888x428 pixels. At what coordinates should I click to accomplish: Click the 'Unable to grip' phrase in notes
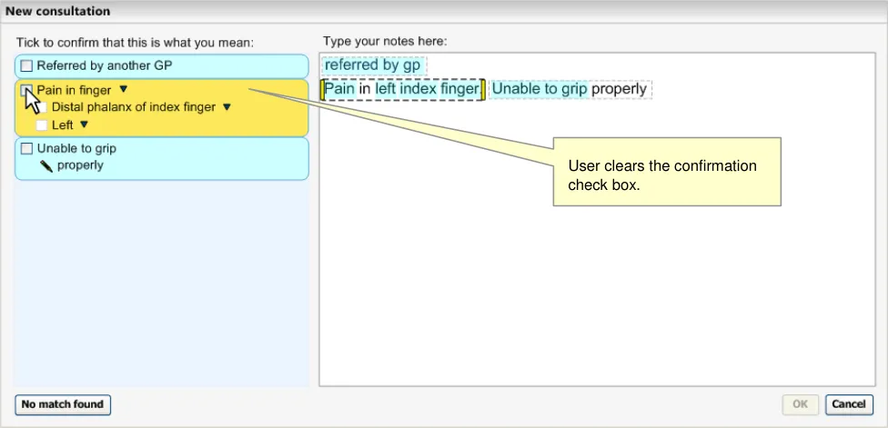point(540,89)
